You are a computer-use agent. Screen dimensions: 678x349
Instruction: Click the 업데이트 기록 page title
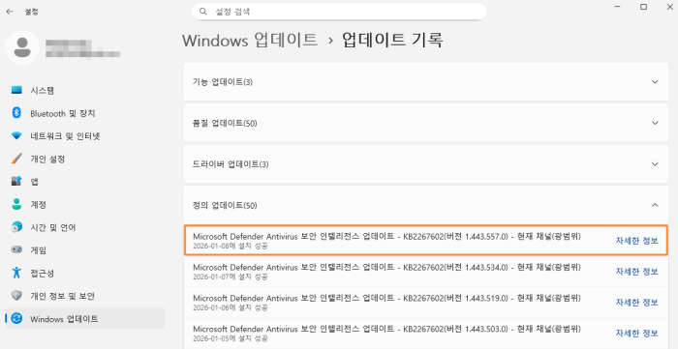point(392,40)
